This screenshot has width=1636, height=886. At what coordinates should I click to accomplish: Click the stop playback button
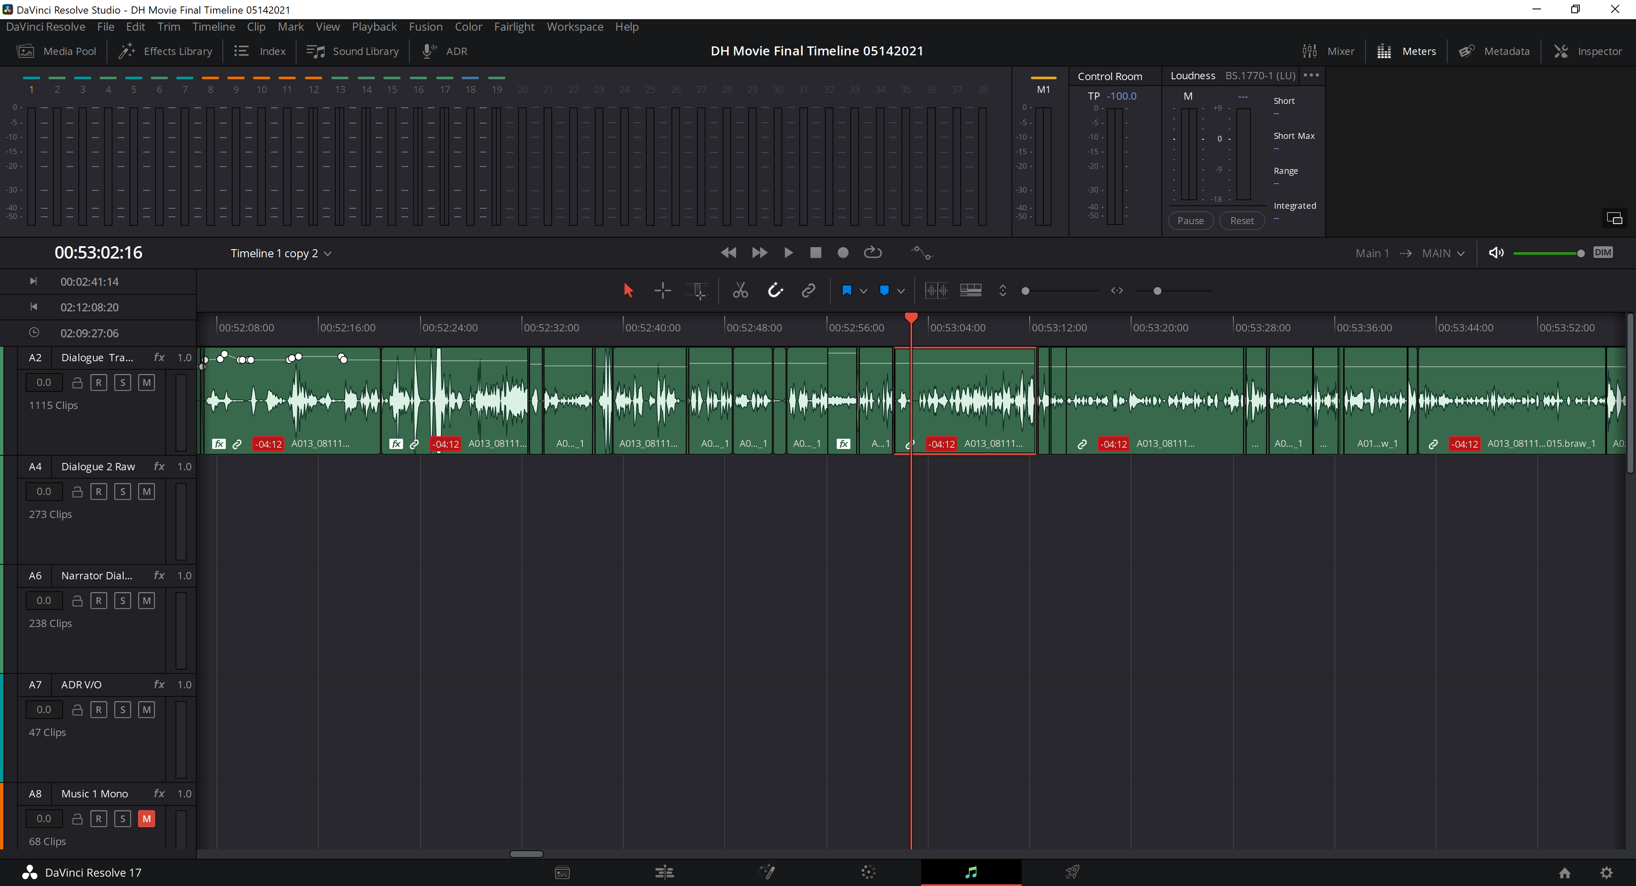coord(815,253)
